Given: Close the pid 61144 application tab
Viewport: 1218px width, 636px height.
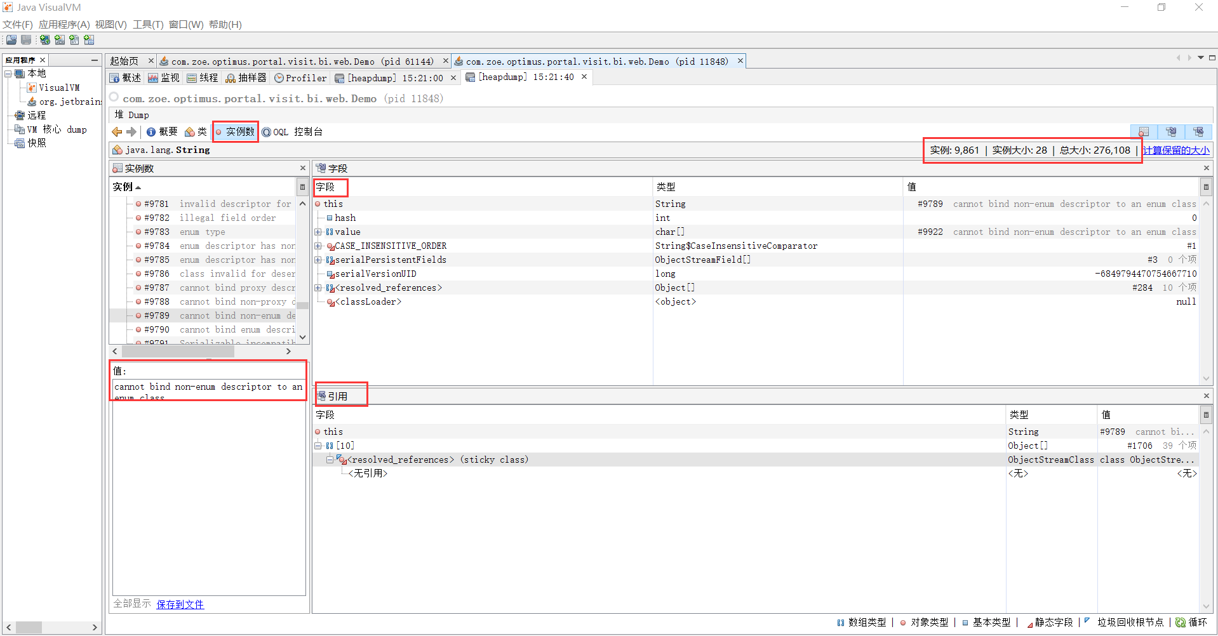Looking at the screenshot, I should [445, 61].
